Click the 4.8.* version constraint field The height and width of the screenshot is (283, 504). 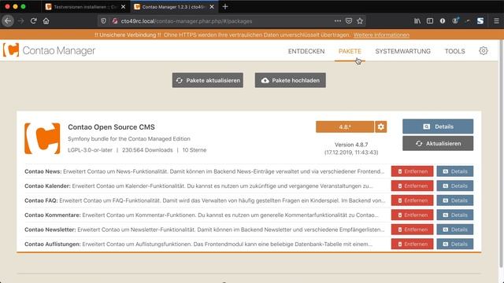[x=345, y=127]
